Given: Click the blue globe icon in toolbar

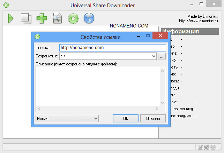Looking at the screenshot, I should (x=89, y=18).
